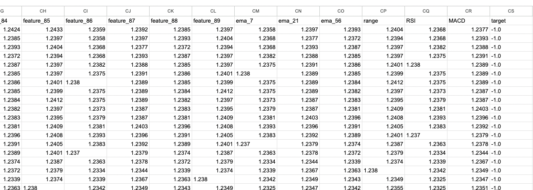This screenshot has width=533, height=190.
Task: Click the feature_85 header cell
Action: point(43,20)
